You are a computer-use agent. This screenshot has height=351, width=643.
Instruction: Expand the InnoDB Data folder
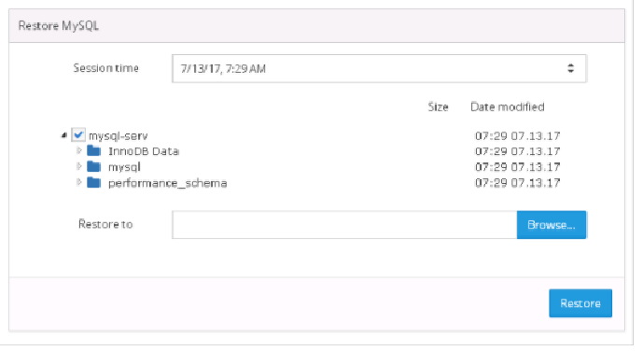(79, 151)
